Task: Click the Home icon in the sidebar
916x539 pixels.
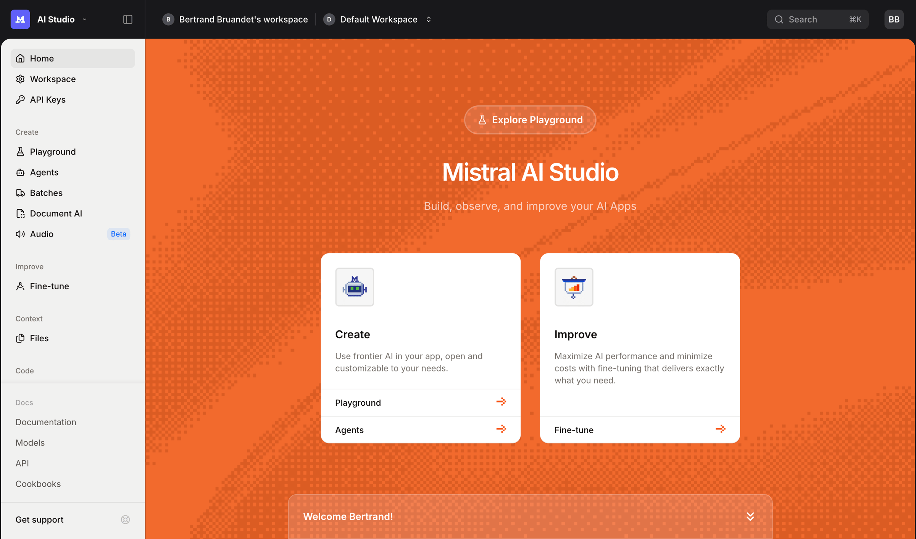Action: 20,58
